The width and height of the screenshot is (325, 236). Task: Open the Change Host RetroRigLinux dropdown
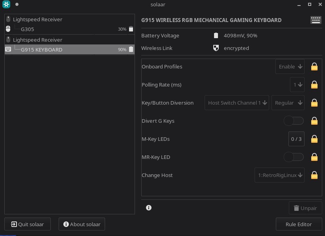(x=279, y=175)
